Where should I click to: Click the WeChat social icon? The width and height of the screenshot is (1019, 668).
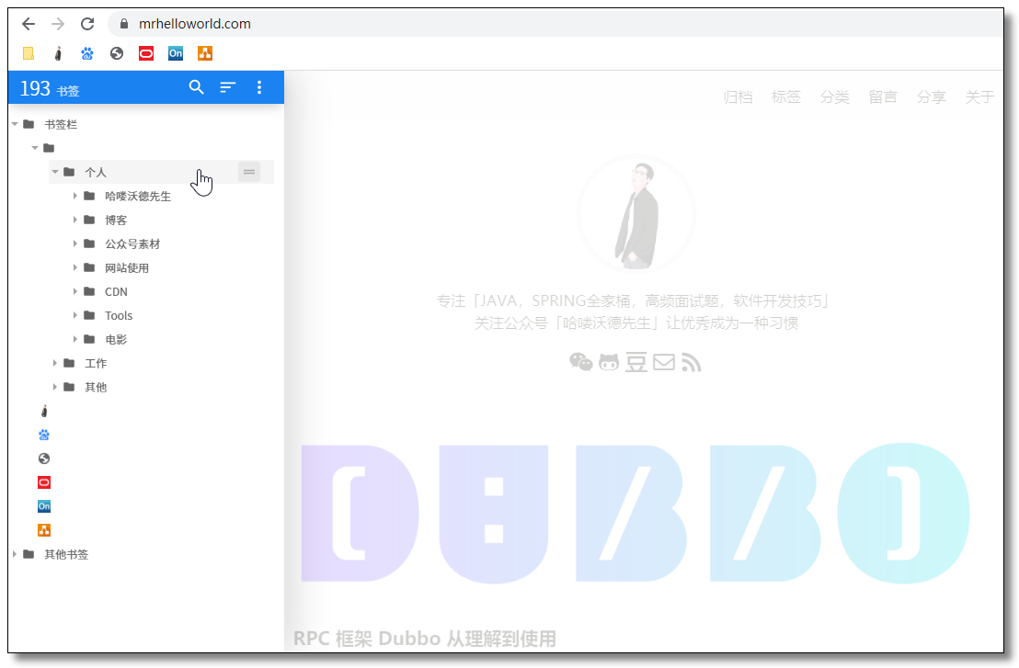coord(581,362)
